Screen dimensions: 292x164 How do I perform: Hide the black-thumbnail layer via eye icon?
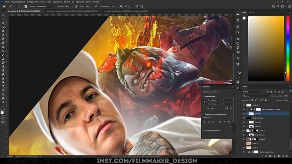(243, 118)
